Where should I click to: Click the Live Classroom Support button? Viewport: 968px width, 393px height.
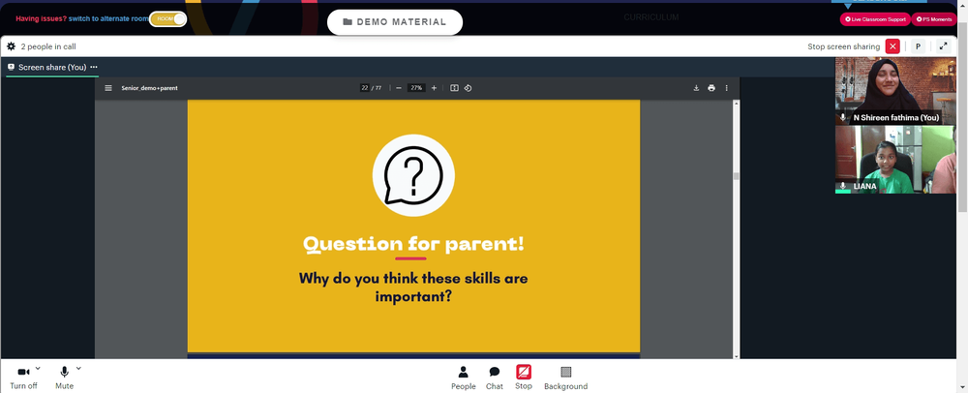875,19
